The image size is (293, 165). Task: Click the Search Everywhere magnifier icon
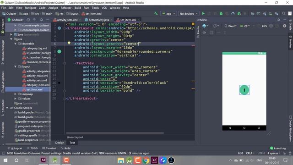[284, 13]
